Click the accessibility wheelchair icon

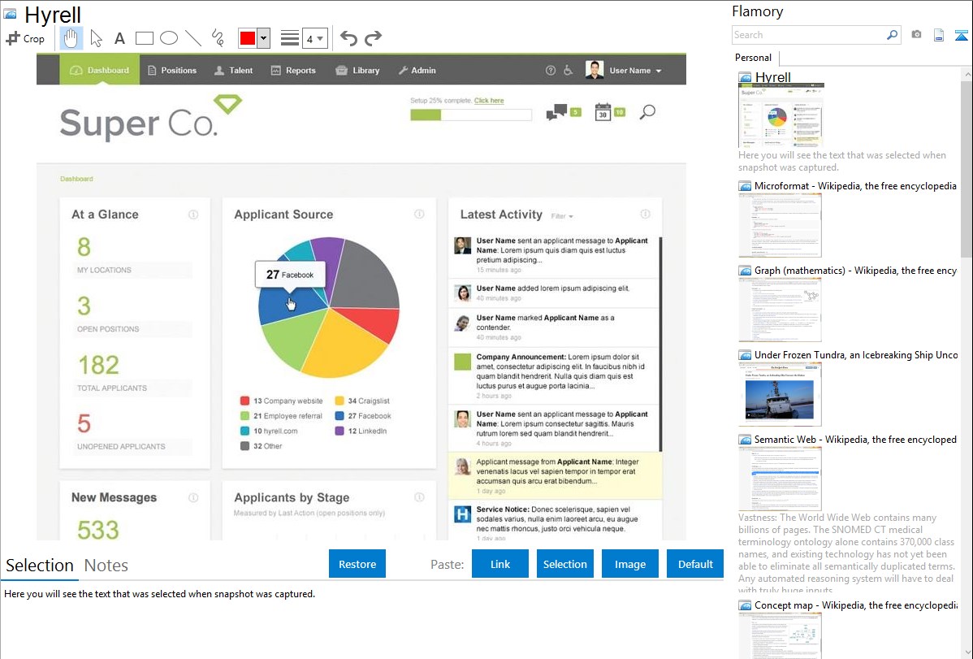click(568, 70)
